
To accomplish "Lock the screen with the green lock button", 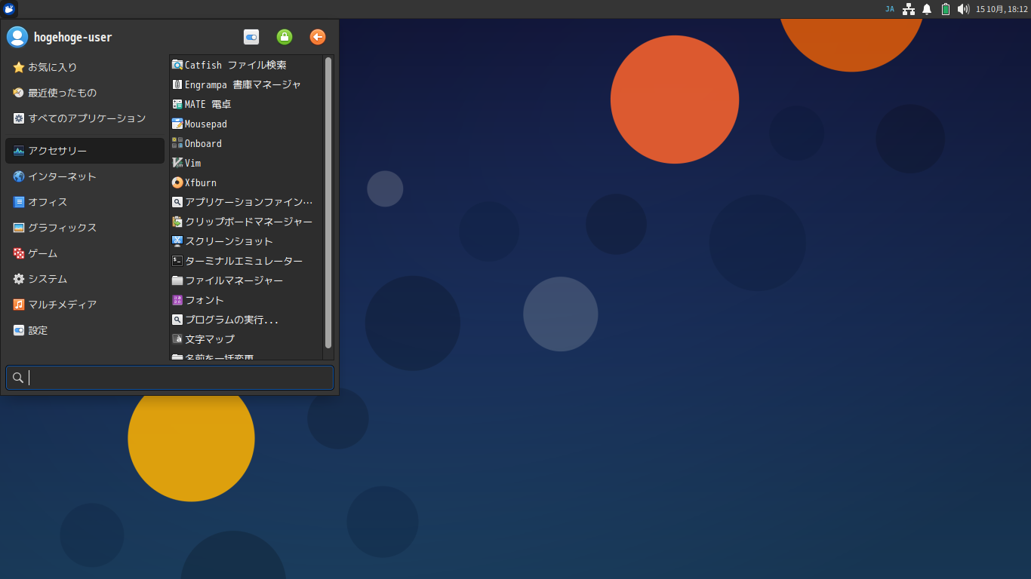I will coord(284,36).
